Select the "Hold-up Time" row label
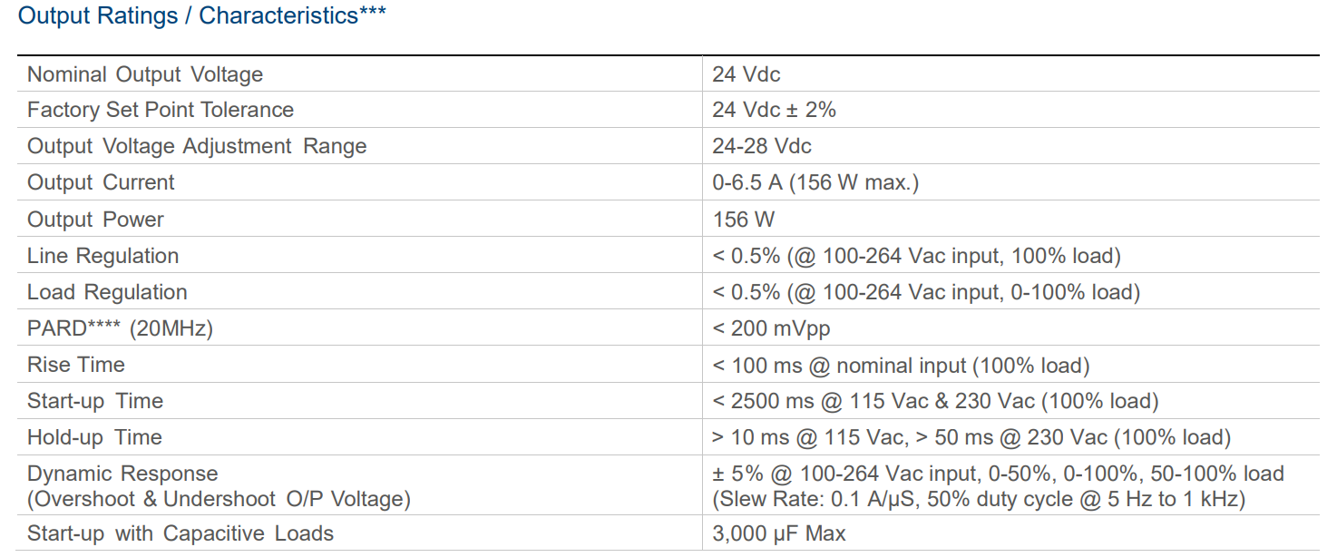The height and width of the screenshot is (557, 1337). pos(94,437)
